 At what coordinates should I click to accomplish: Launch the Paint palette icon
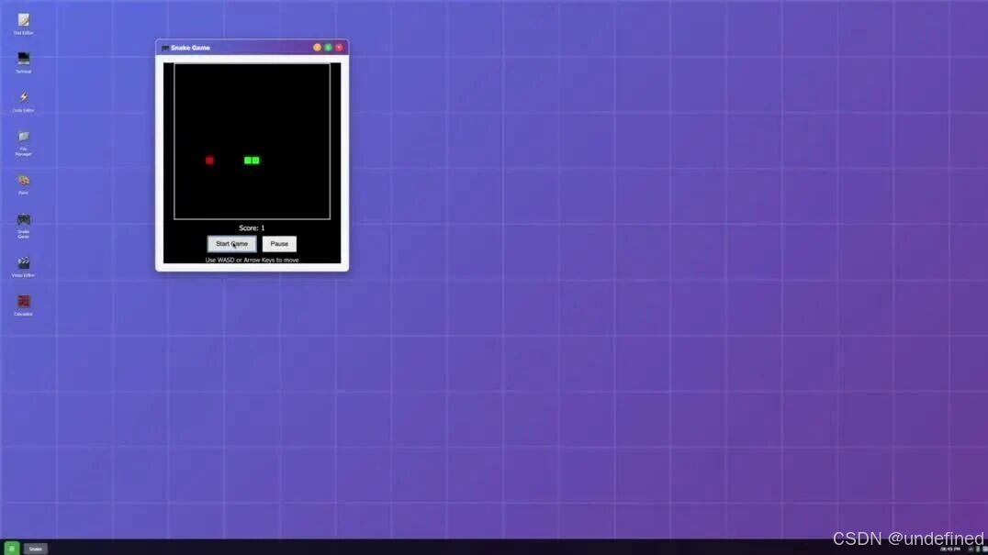pyautogui.click(x=23, y=184)
